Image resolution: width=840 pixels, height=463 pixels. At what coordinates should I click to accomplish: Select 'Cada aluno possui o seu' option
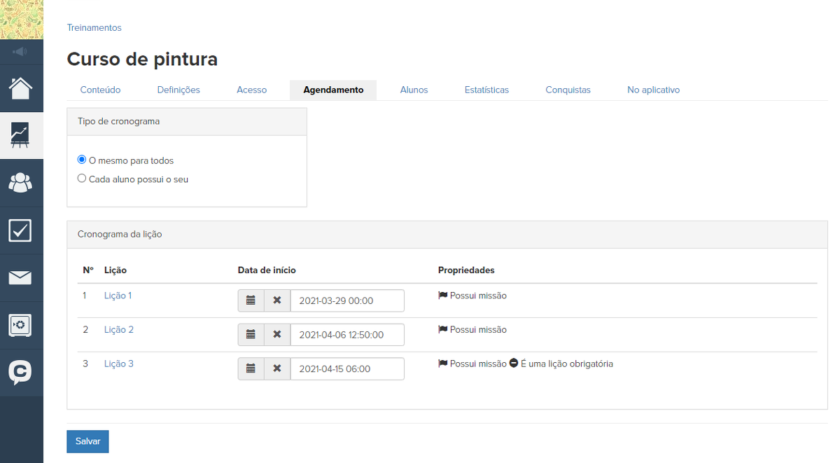click(x=82, y=179)
